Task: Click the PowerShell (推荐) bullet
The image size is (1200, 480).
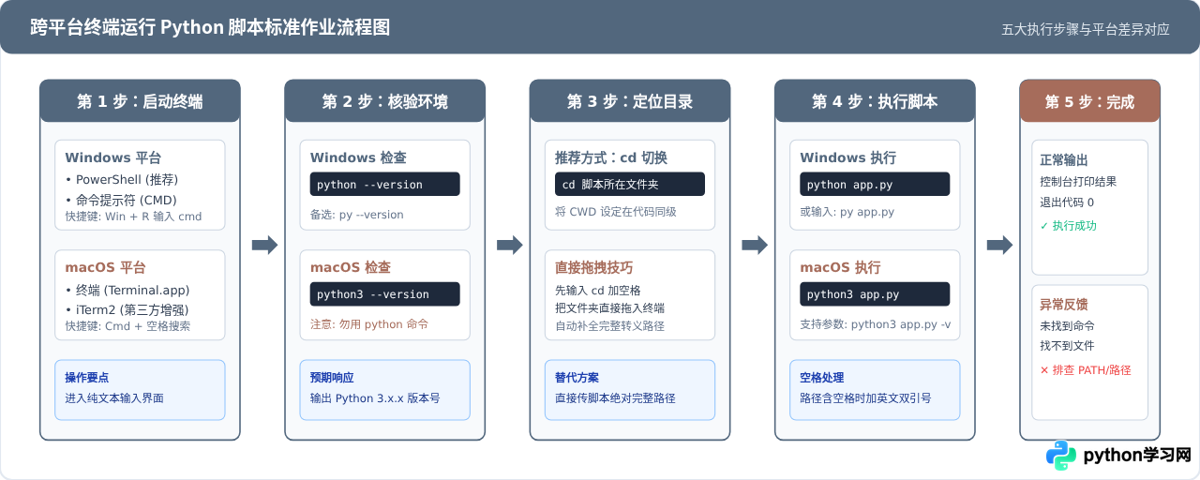Action: point(122,179)
